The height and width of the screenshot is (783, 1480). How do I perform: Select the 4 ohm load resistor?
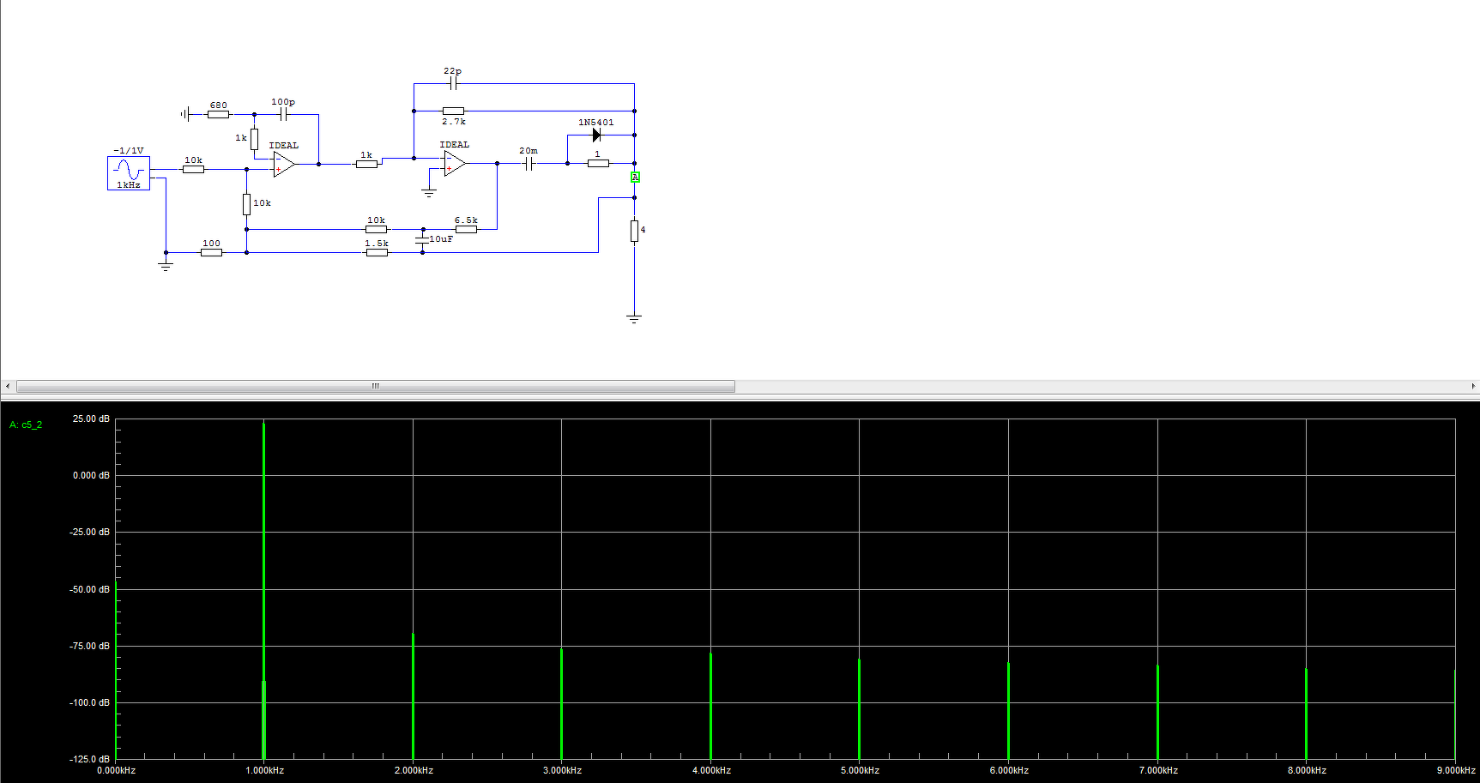634,231
